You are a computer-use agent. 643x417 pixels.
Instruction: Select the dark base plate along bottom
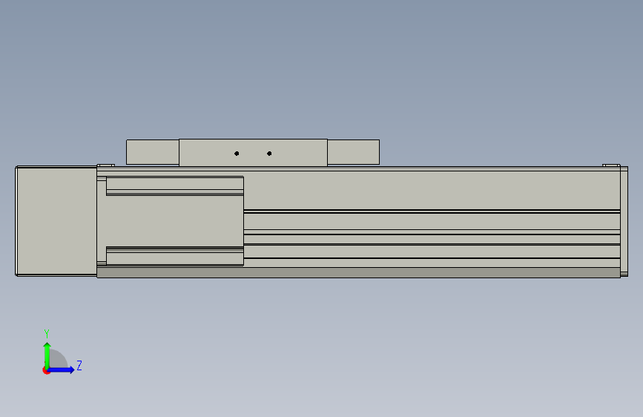coord(358,272)
